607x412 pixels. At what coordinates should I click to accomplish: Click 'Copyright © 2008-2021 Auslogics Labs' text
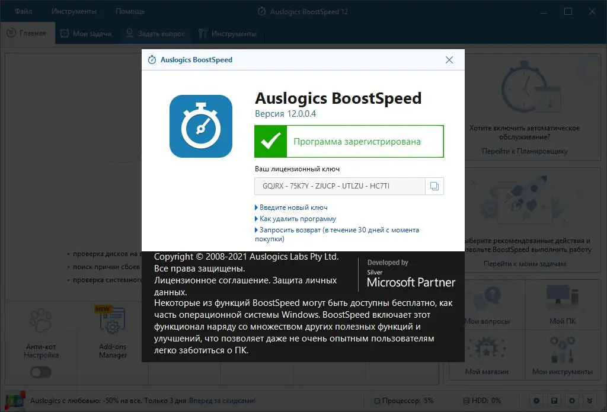[246, 257]
